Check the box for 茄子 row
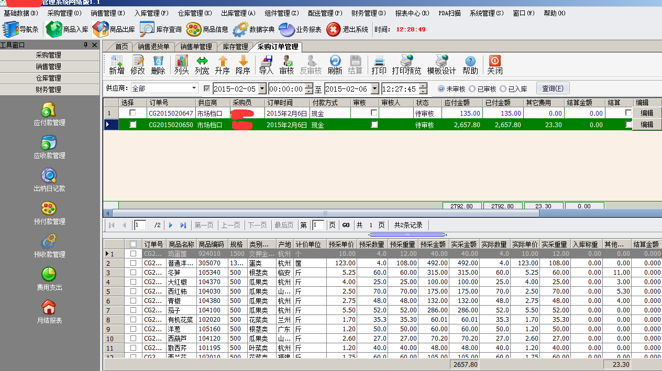 click(133, 310)
